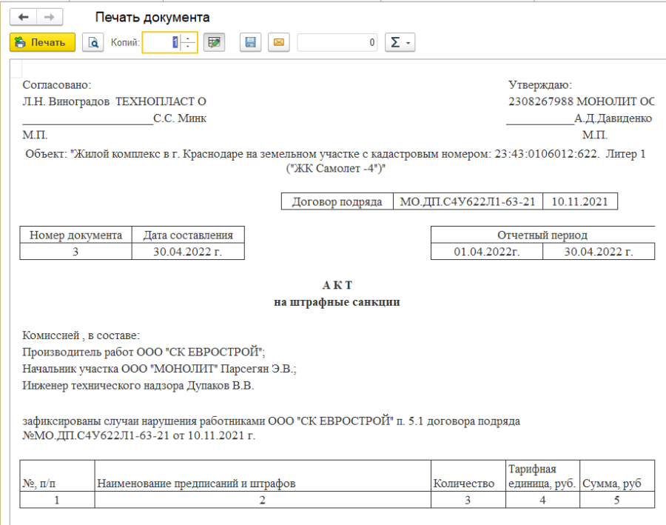This screenshot has width=666, height=525.
Task: Save the document with floppy disk icon
Action: click(x=250, y=43)
